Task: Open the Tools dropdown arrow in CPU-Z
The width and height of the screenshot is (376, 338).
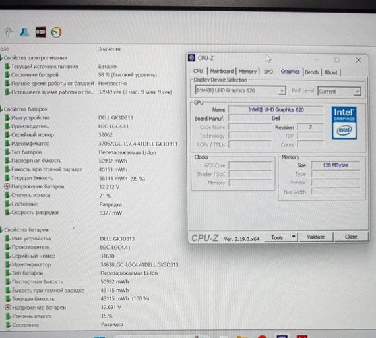Action: coord(294,237)
